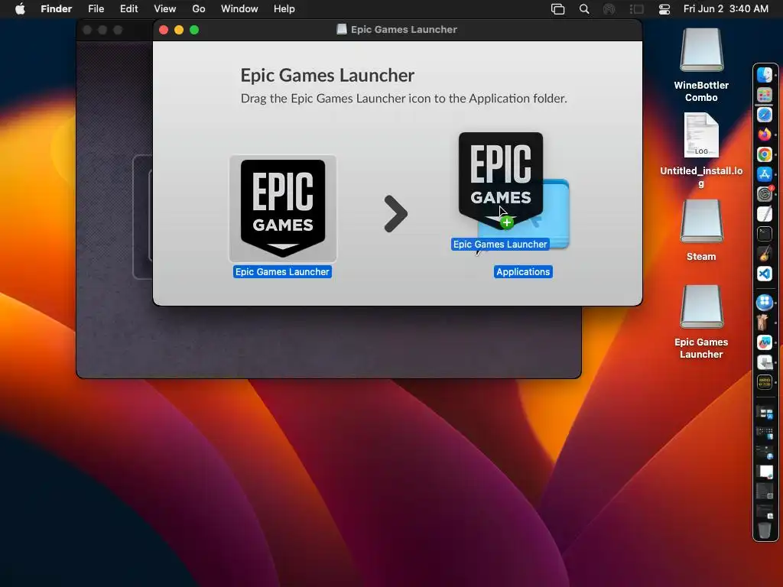783x587 pixels.
Task: Open the Window menu
Action: [x=239, y=9]
